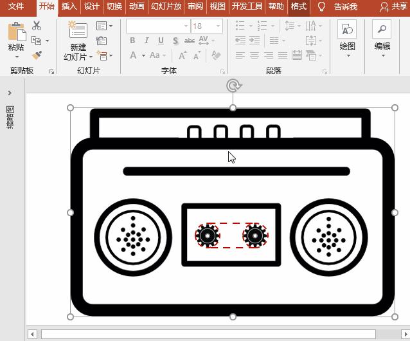Open the File (文件) menu
The image size is (410, 341).
[x=16, y=7]
